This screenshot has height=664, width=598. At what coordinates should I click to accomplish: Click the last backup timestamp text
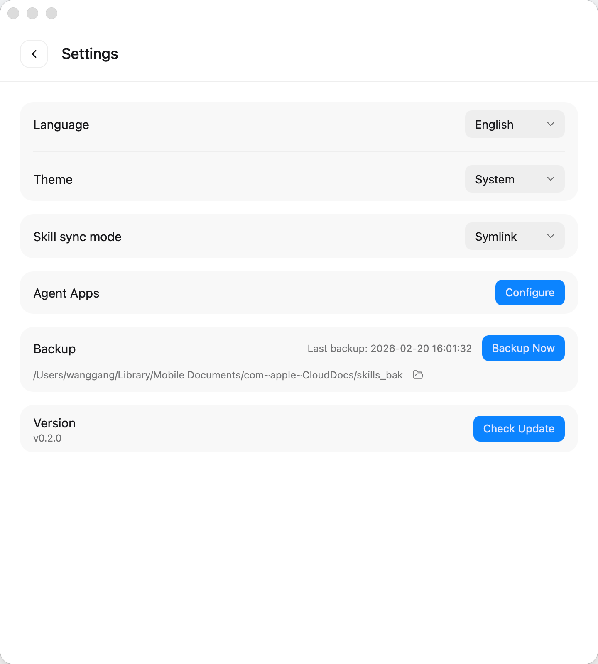pyautogui.click(x=390, y=349)
